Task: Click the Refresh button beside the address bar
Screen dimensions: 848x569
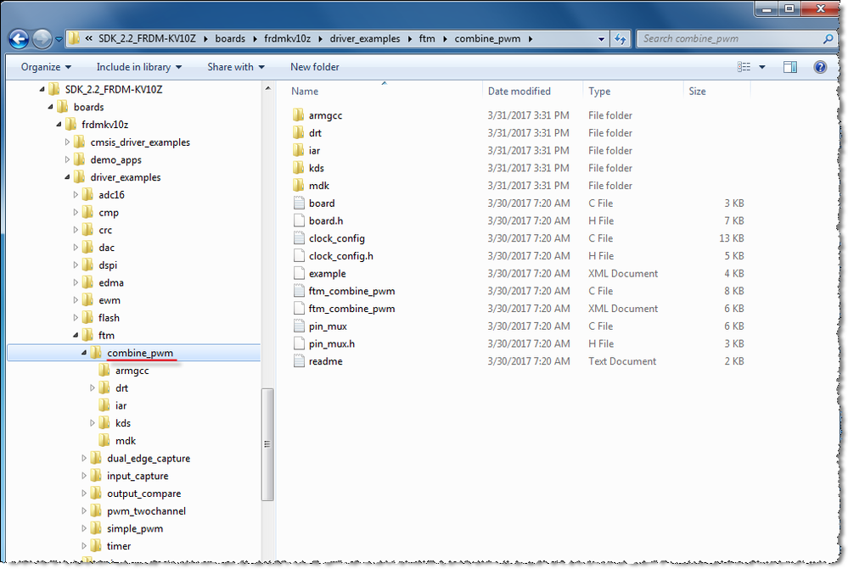Action: (621, 38)
